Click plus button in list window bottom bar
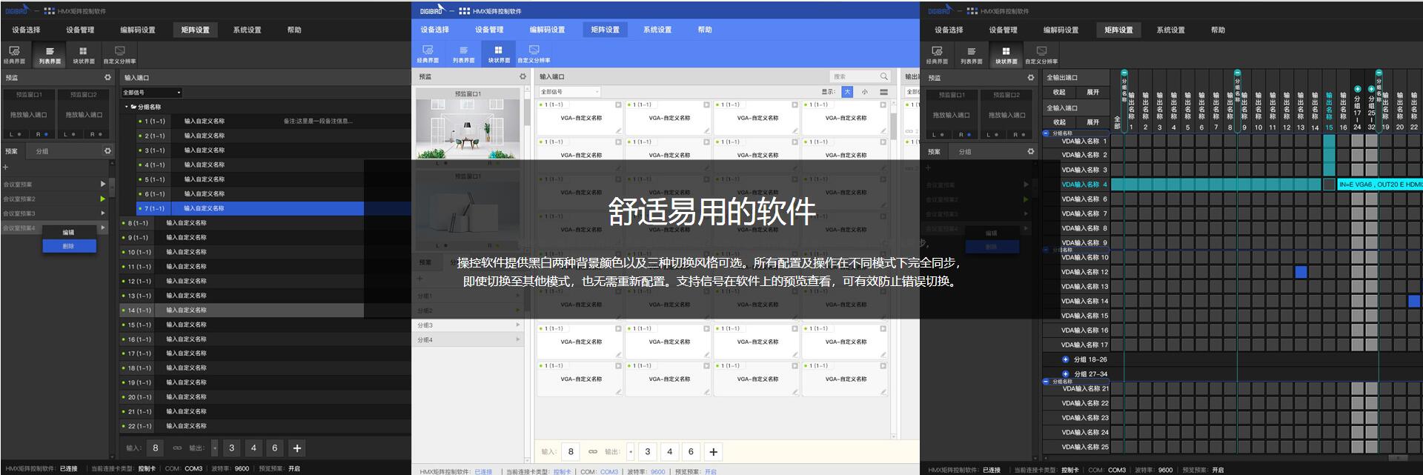The image size is (1423, 475). tap(296, 448)
